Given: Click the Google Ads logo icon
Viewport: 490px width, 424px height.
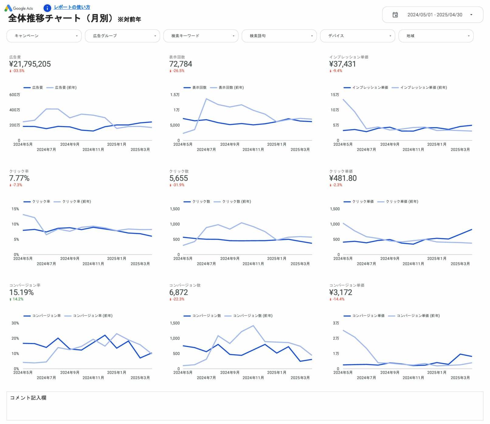Looking at the screenshot, I should tap(8, 8).
